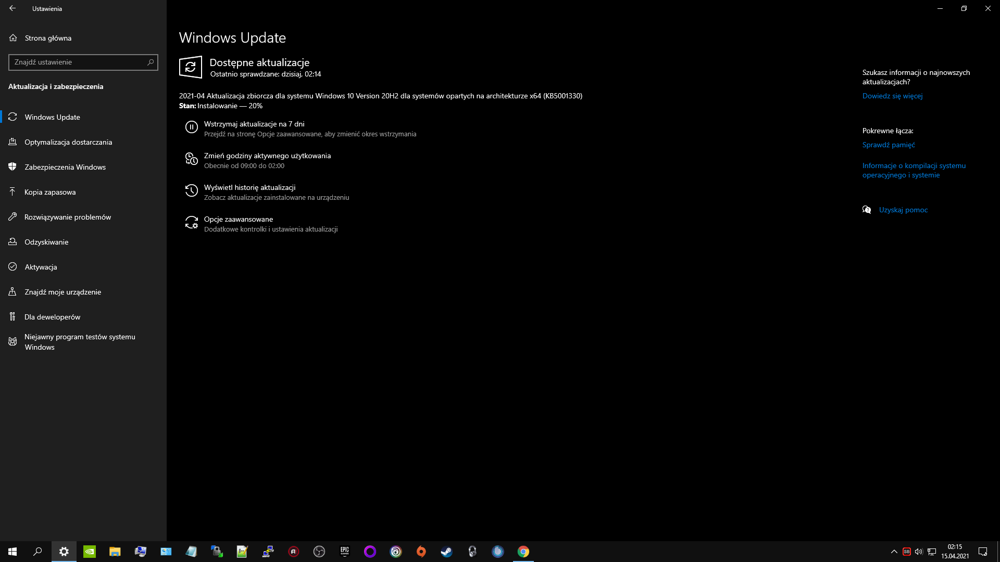
Task: Open the volume speaker tray icon
Action: (919, 552)
